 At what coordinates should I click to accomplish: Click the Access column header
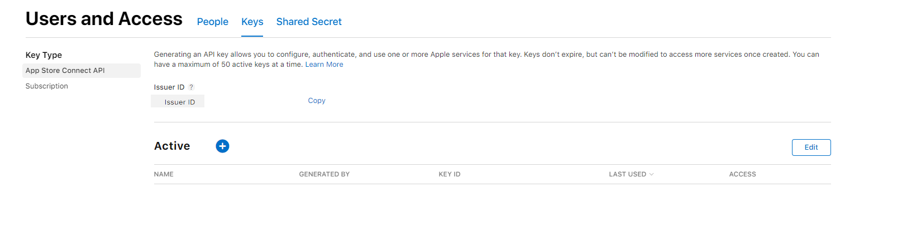(742, 174)
